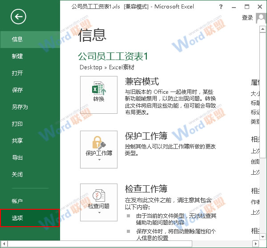Click the 公司员工工资表1 workbook title
This screenshot has height=248, width=267.
click(x=113, y=56)
